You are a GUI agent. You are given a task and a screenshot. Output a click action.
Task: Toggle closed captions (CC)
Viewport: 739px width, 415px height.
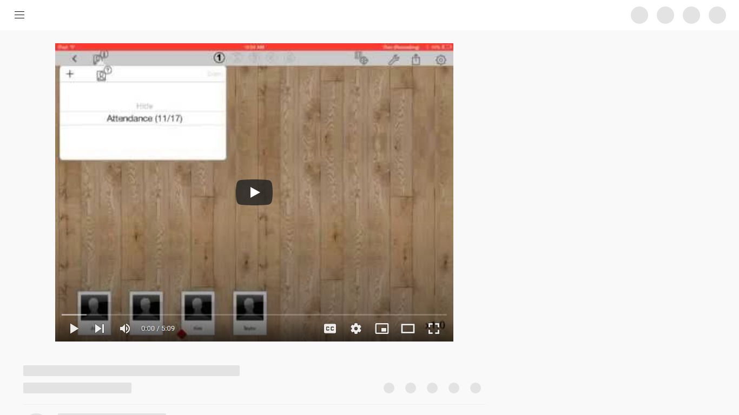(x=330, y=329)
